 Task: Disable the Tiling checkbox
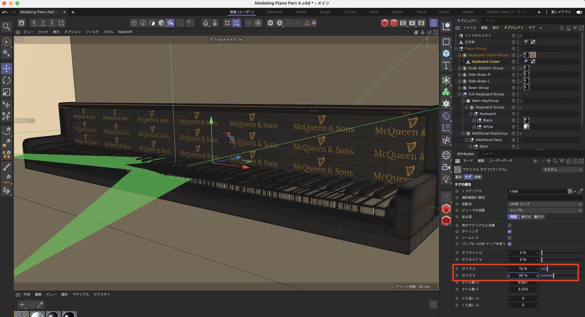(x=510, y=231)
